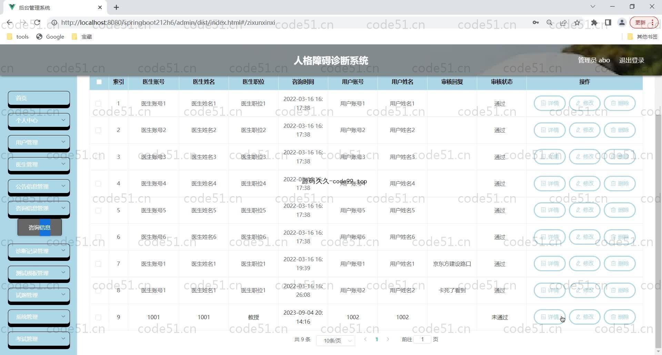Viewport: 662px width, 355px height.
Task: Check the checkbox for row 2
Action: pyautogui.click(x=98, y=130)
